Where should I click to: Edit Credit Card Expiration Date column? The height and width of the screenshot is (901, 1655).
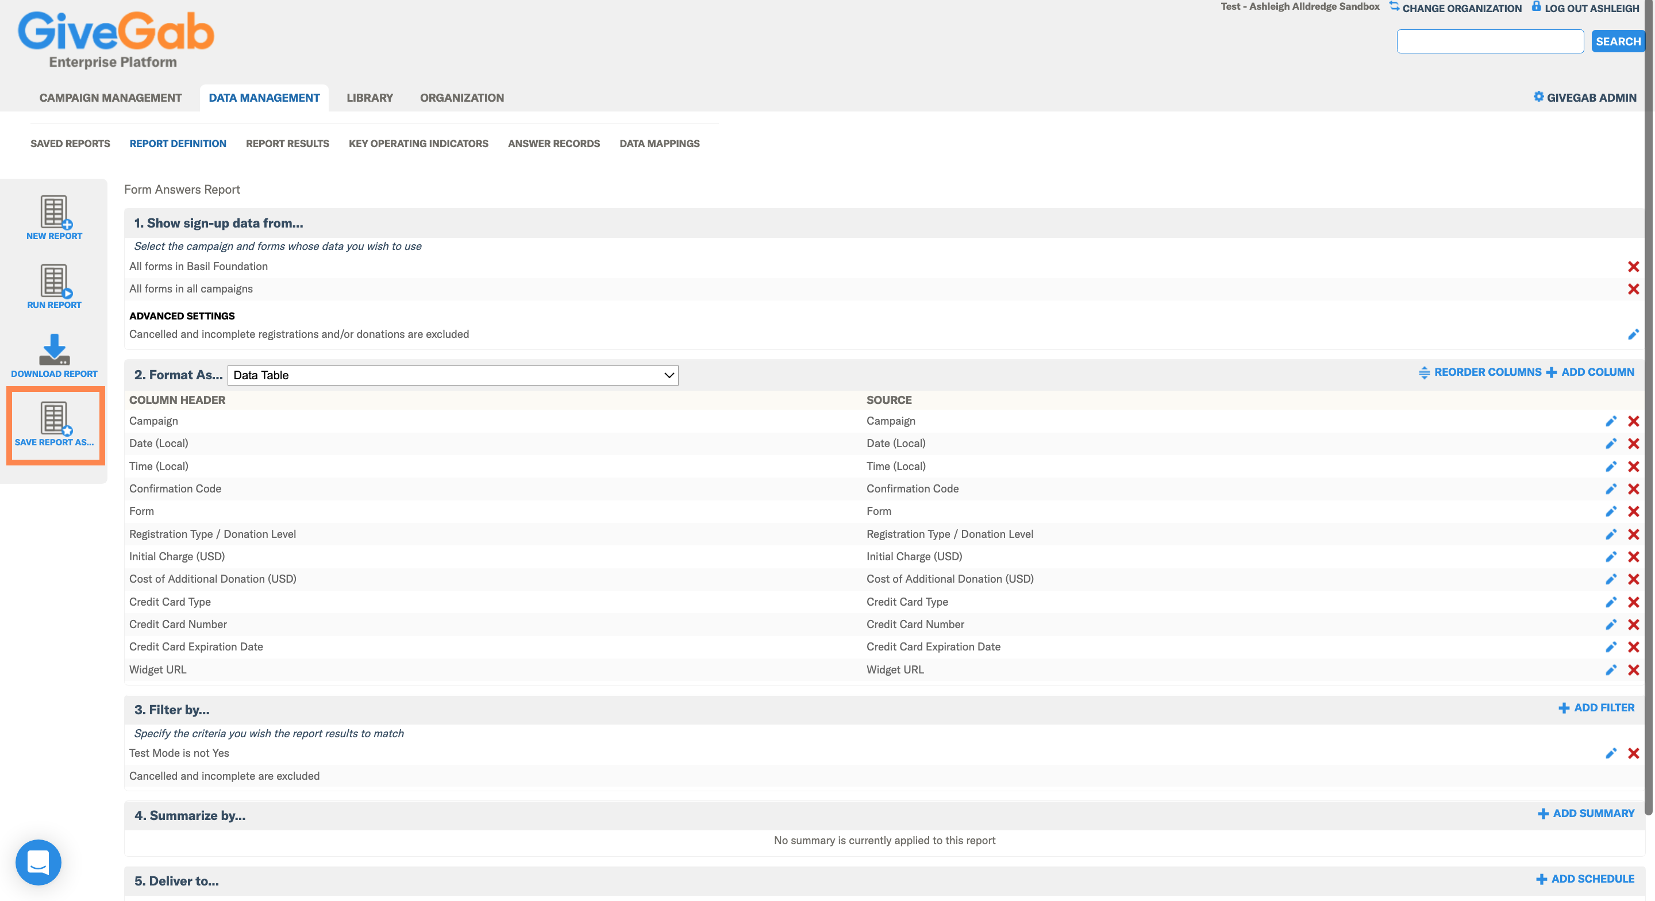1611,647
